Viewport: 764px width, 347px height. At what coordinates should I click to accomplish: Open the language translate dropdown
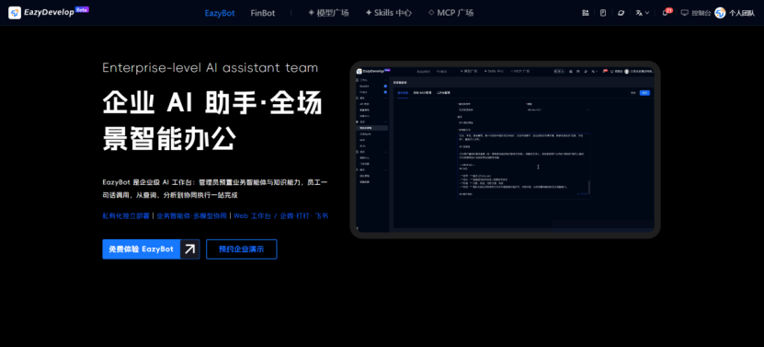click(643, 13)
